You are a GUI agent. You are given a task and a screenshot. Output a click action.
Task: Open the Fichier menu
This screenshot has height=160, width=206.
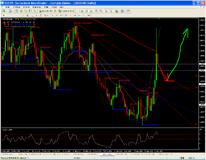[x=7, y=7]
